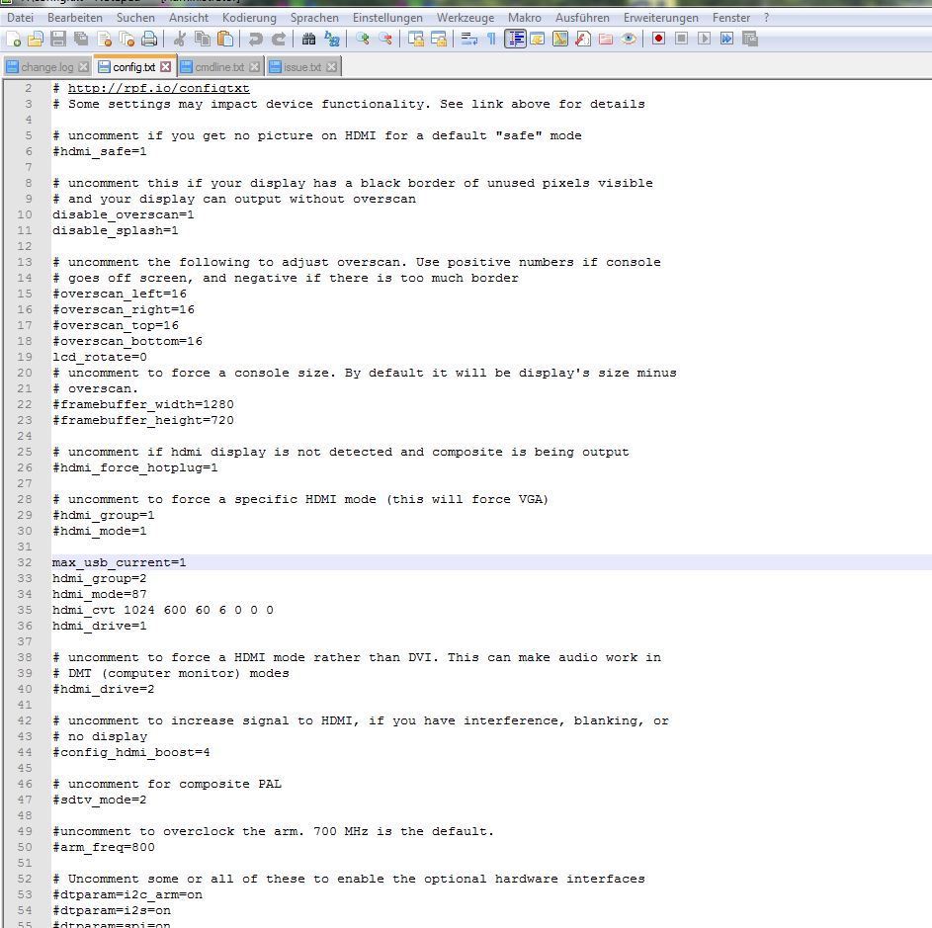Paste clipboard with the paste icon

(x=225, y=40)
